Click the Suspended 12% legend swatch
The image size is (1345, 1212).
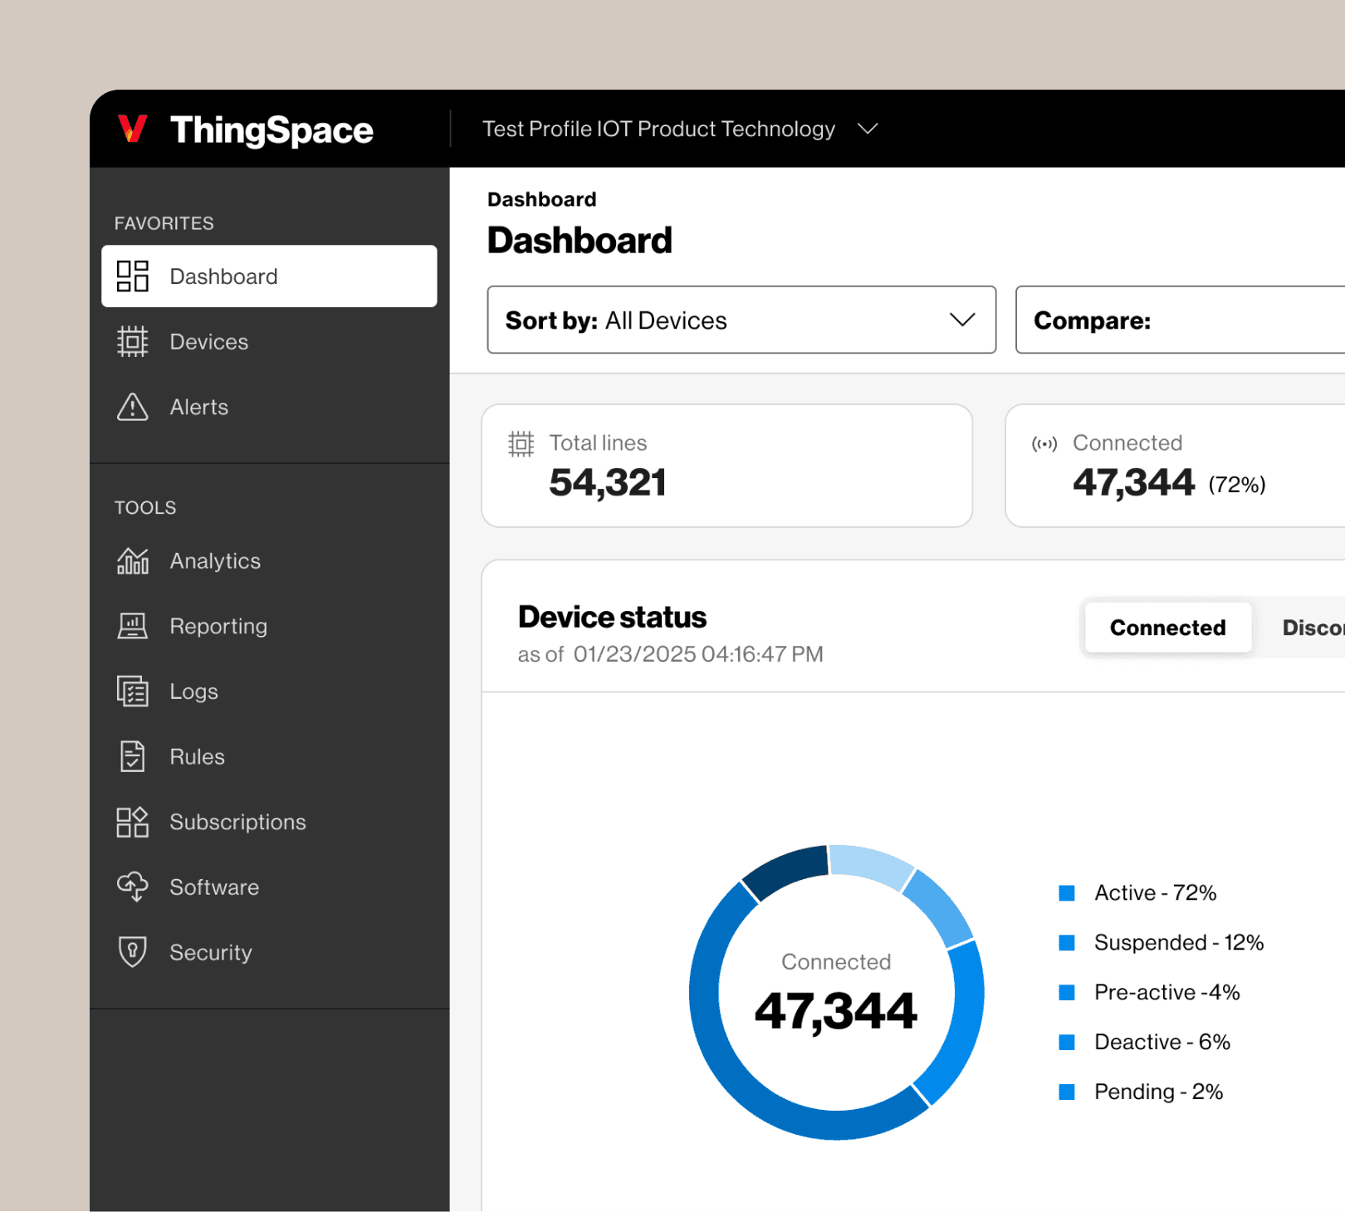pyautogui.click(x=1067, y=943)
